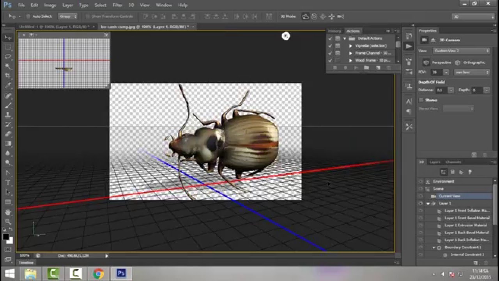Select the Hand tool
Screen dimensions: 499x281
tap(8, 212)
